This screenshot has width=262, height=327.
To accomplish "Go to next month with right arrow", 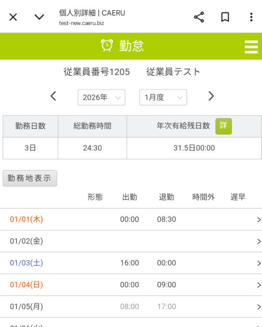I will pyautogui.click(x=211, y=96).
